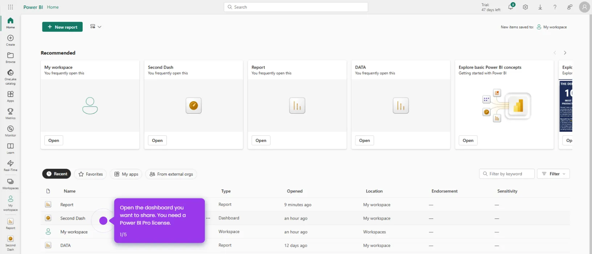The image size is (592, 254).
Task: Click the file type column header icon
Action: tap(48, 191)
